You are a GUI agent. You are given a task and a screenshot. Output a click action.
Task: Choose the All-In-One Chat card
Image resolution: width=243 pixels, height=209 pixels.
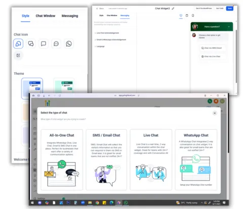coord(62,159)
